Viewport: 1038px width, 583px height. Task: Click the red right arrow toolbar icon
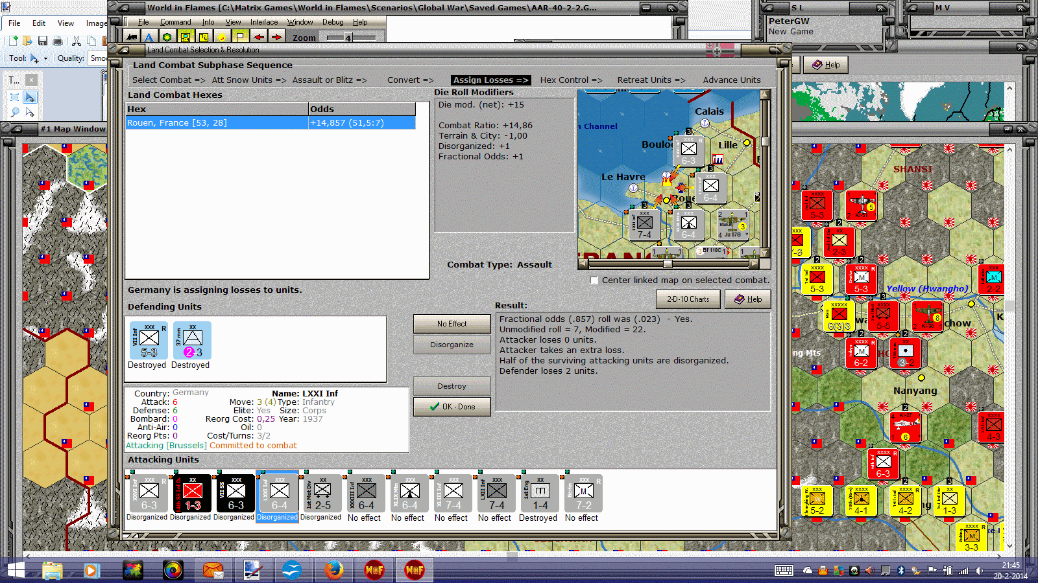click(x=276, y=38)
